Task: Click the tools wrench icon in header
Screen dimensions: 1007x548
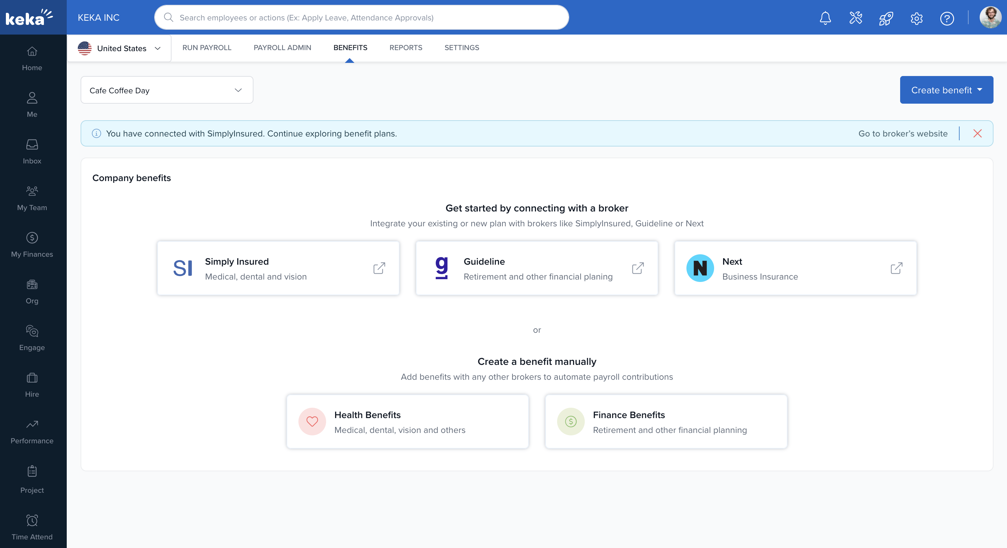Action: point(855,18)
